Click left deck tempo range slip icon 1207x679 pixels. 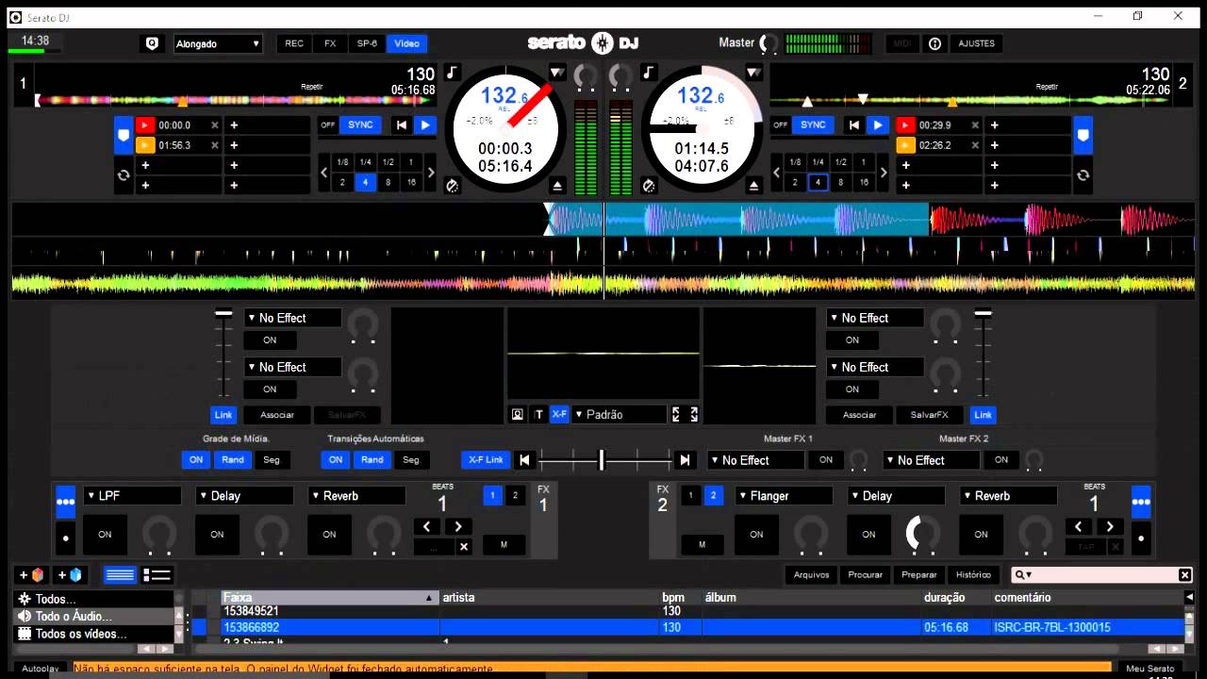click(453, 186)
